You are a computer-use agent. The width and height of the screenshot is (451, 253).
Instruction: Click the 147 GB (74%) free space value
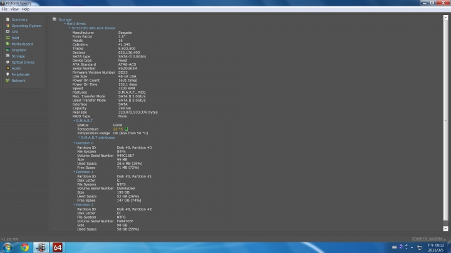[129, 201]
